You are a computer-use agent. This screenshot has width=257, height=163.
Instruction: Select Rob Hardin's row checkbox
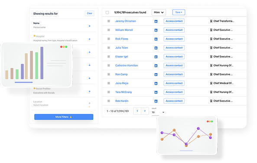click(108, 101)
